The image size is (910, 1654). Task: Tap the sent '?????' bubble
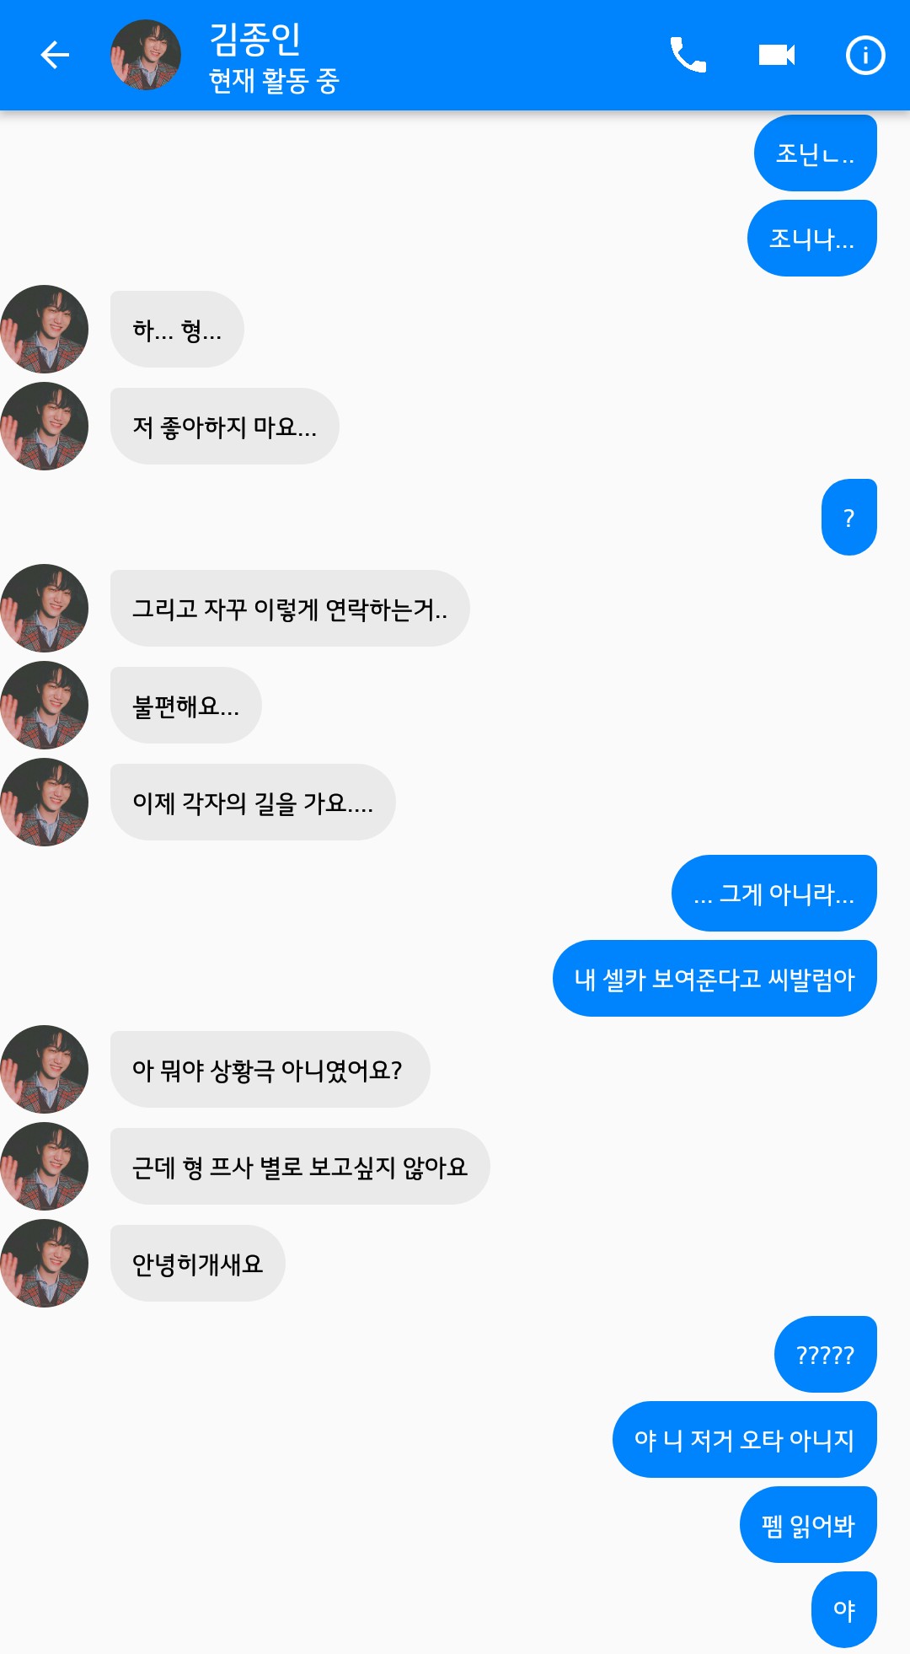[825, 1355]
